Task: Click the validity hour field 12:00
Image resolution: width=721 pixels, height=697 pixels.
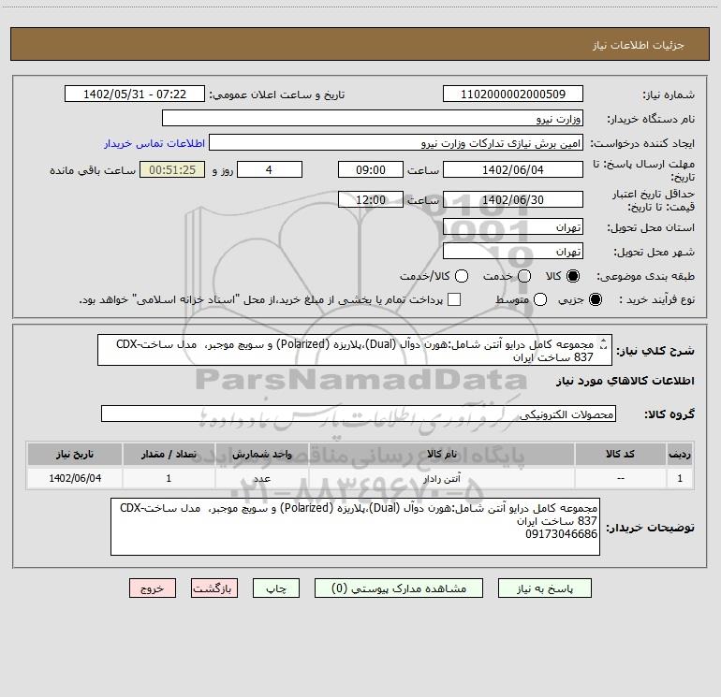Action: pos(371,199)
